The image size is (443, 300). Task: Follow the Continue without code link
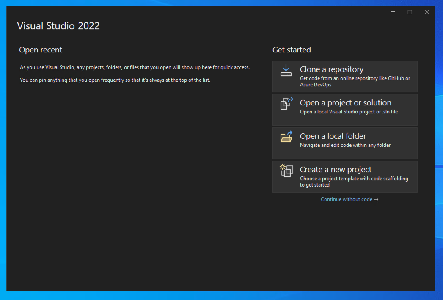349,199
